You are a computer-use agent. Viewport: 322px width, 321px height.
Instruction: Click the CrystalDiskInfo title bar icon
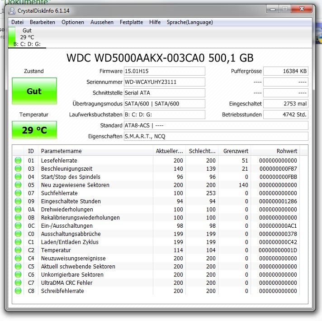coord(12,11)
